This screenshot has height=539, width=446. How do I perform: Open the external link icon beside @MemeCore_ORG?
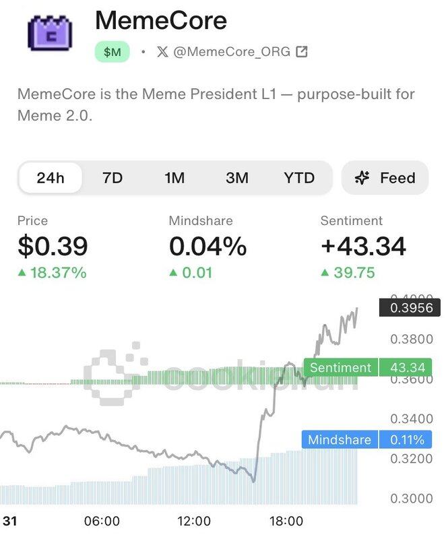pyautogui.click(x=301, y=52)
